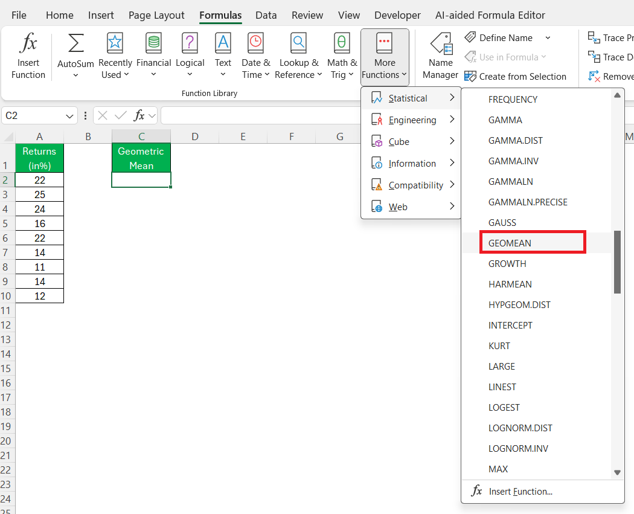Select cell A5 containing 16
This screenshot has height=514, width=634.
[40, 223]
